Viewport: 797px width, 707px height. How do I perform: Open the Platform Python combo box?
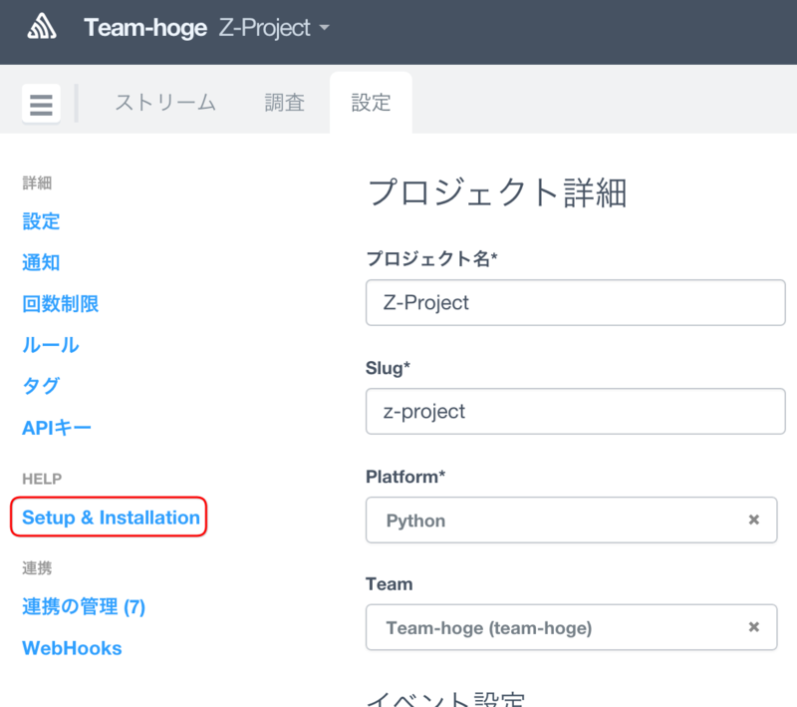click(571, 520)
